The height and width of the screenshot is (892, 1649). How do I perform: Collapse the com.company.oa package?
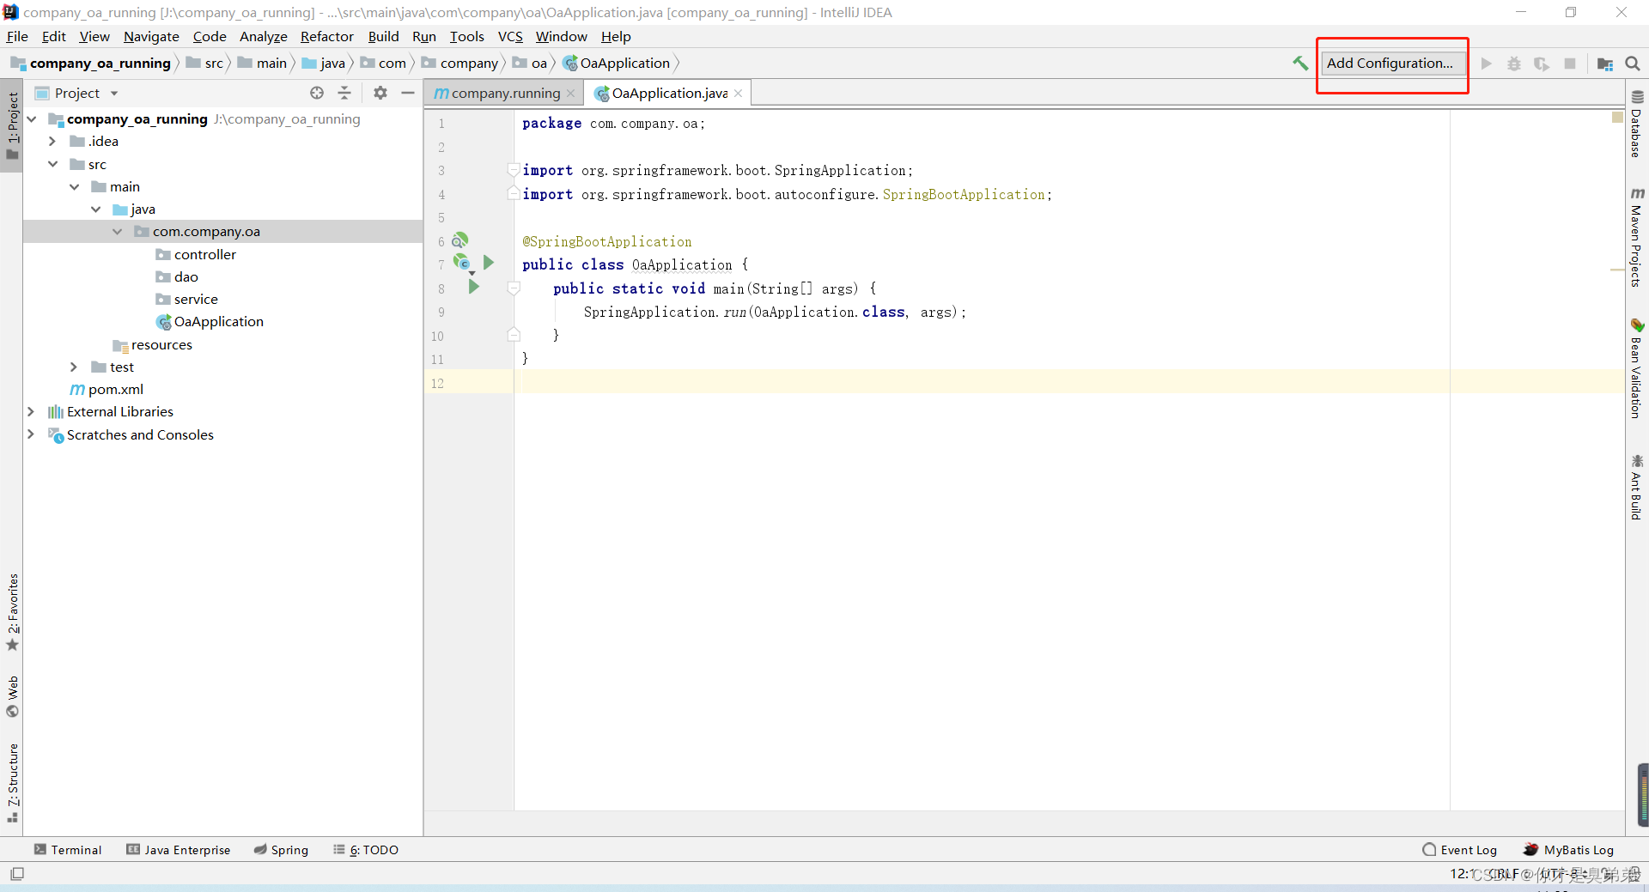click(118, 231)
